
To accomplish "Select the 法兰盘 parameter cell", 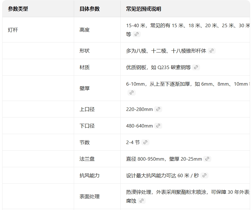I will [87, 159].
